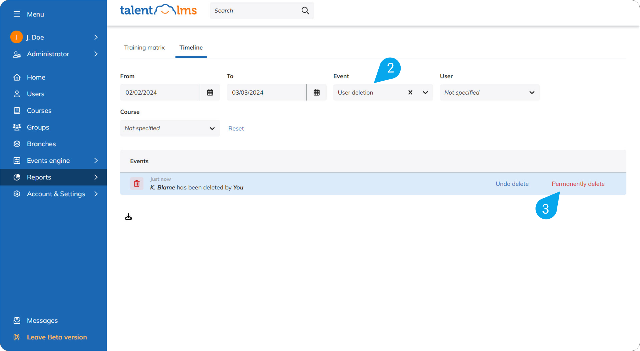This screenshot has height=351, width=640.
Task: Open the User filter dropdown
Action: click(489, 92)
